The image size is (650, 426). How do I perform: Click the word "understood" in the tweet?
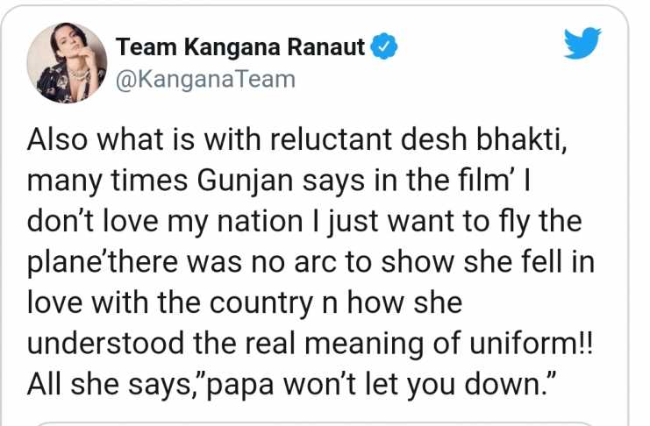pyautogui.click(x=106, y=344)
